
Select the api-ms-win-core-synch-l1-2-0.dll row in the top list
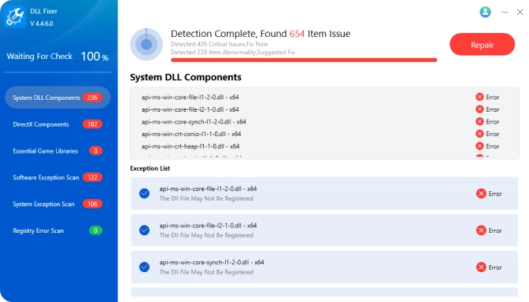click(324, 122)
